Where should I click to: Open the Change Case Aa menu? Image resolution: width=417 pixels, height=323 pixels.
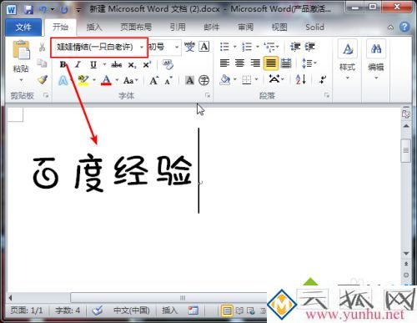pos(131,80)
